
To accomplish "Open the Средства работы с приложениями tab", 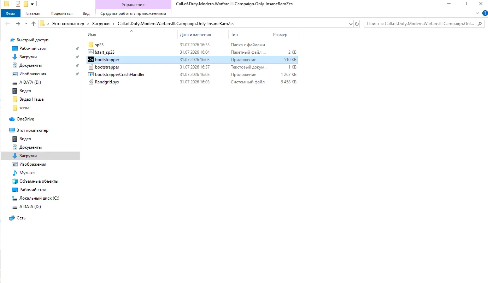I will 133,13.
